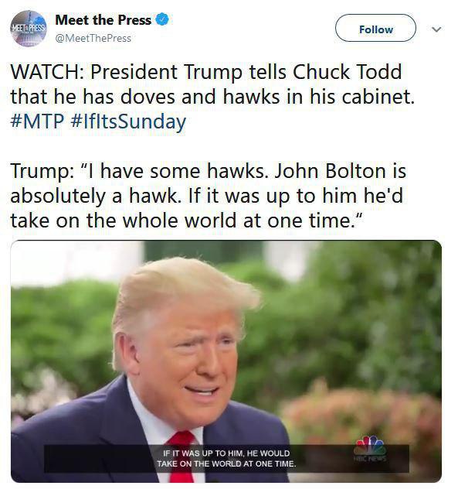The image size is (458, 489).
Task: Select the "Chuck Todd" name in tweet text
Action: pos(348,72)
